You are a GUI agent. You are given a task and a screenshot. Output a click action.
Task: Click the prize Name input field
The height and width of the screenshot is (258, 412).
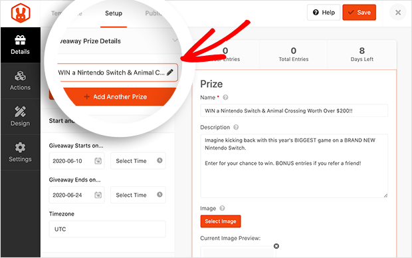click(294, 111)
